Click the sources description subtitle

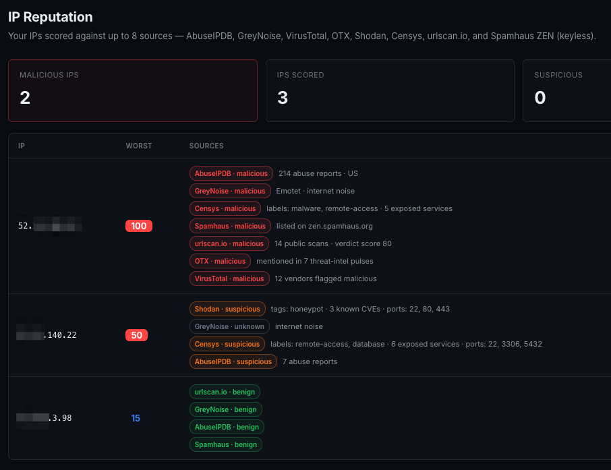point(302,36)
